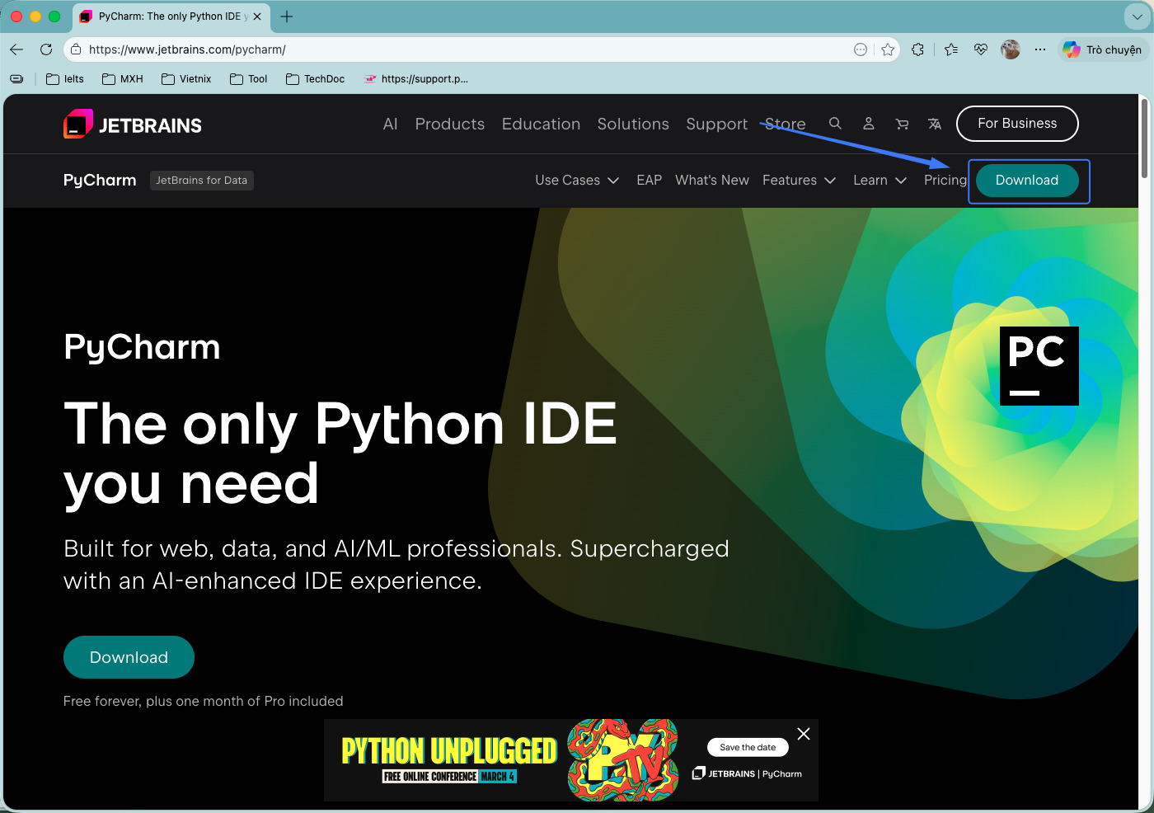View site information lock icon
The image size is (1154, 813).
pos(76,49)
